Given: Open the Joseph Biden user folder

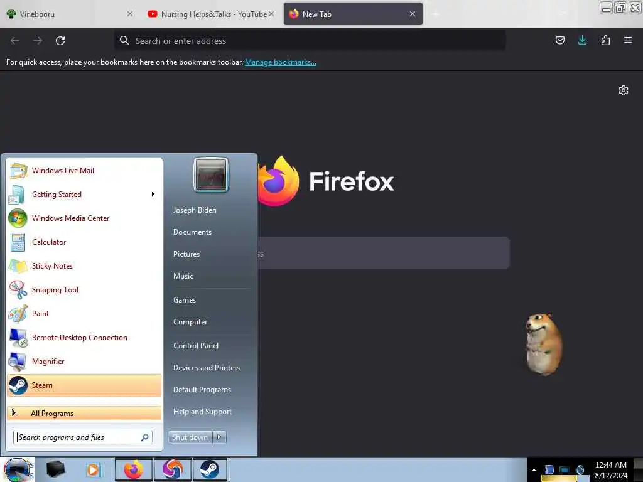Looking at the screenshot, I should tap(195, 210).
